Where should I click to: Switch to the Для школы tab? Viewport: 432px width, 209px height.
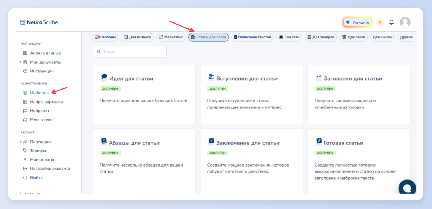[382, 37]
